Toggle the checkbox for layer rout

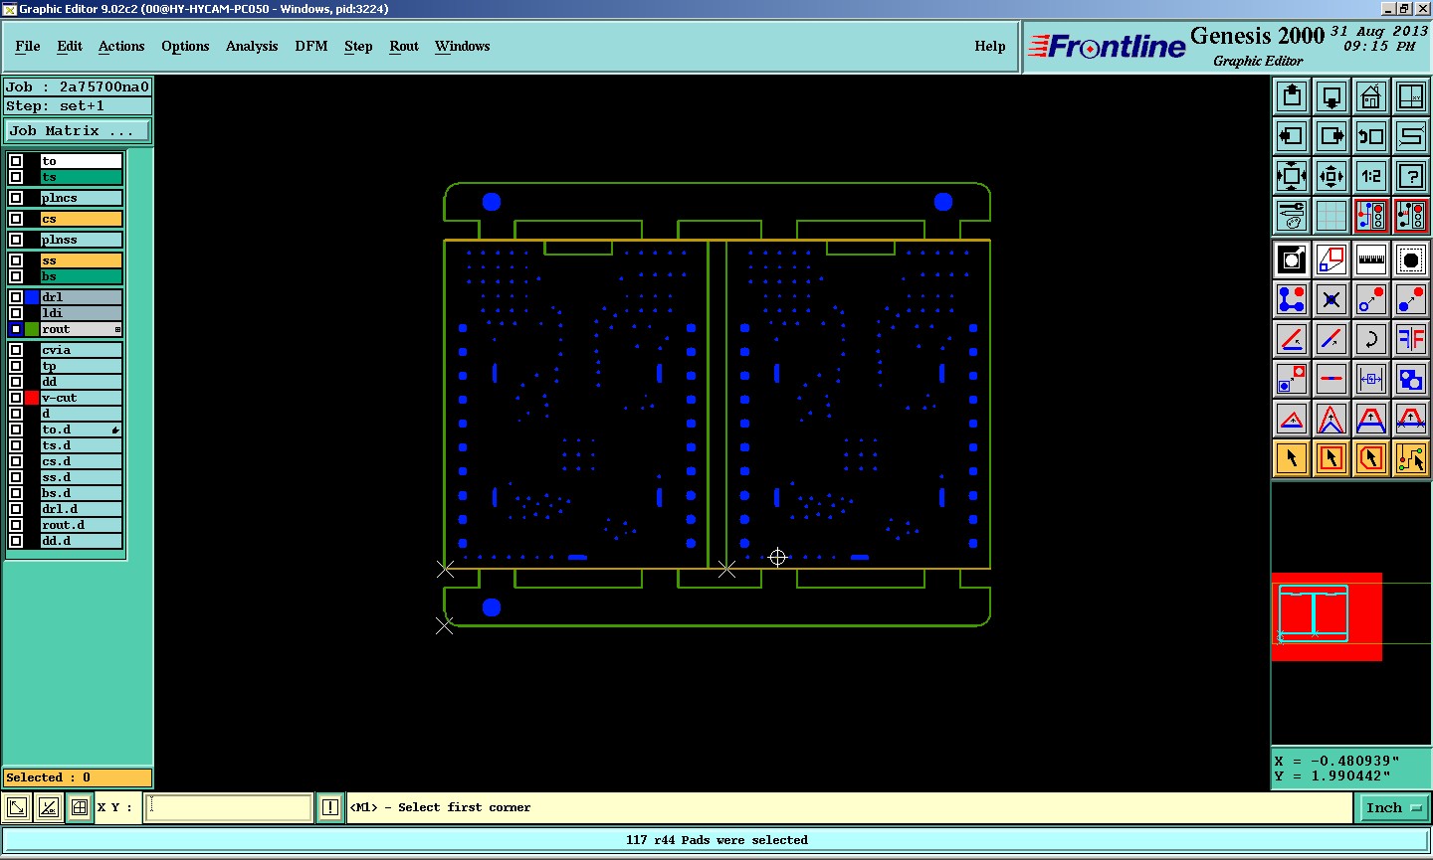16,329
